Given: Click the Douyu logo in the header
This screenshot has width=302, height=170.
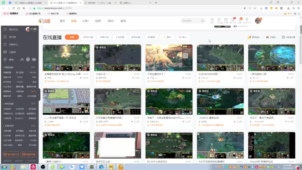Looking at the screenshot, I should coord(45,21).
